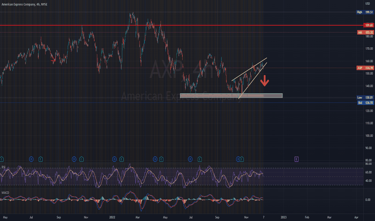This screenshot has height=221, width=375.
Task: Open the purple upcoming earnings marker
Action: click(296, 159)
